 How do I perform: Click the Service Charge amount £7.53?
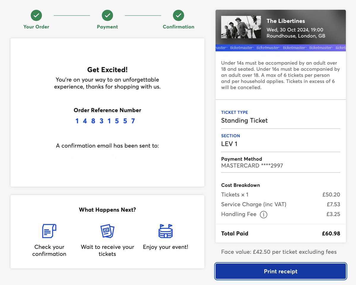[333, 204]
